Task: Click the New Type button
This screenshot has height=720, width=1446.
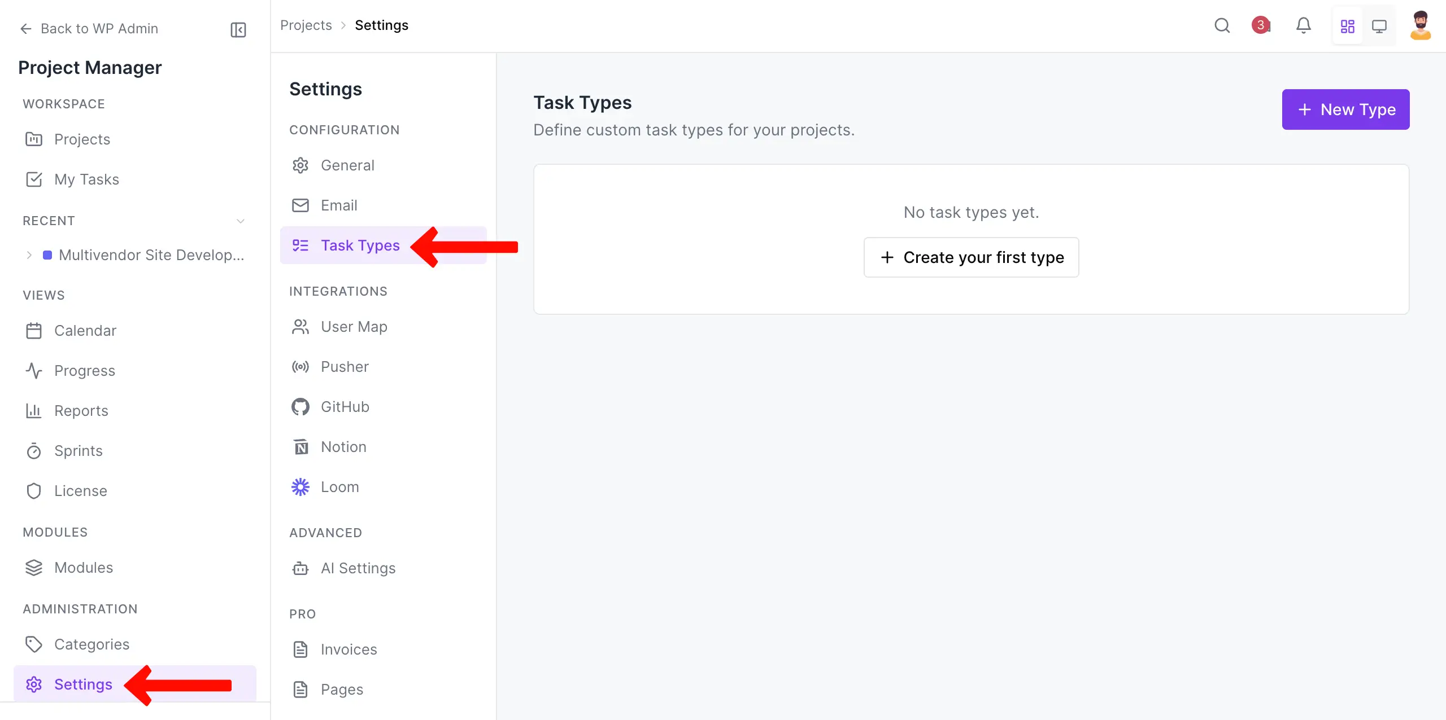Action: [x=1345, y=109]
